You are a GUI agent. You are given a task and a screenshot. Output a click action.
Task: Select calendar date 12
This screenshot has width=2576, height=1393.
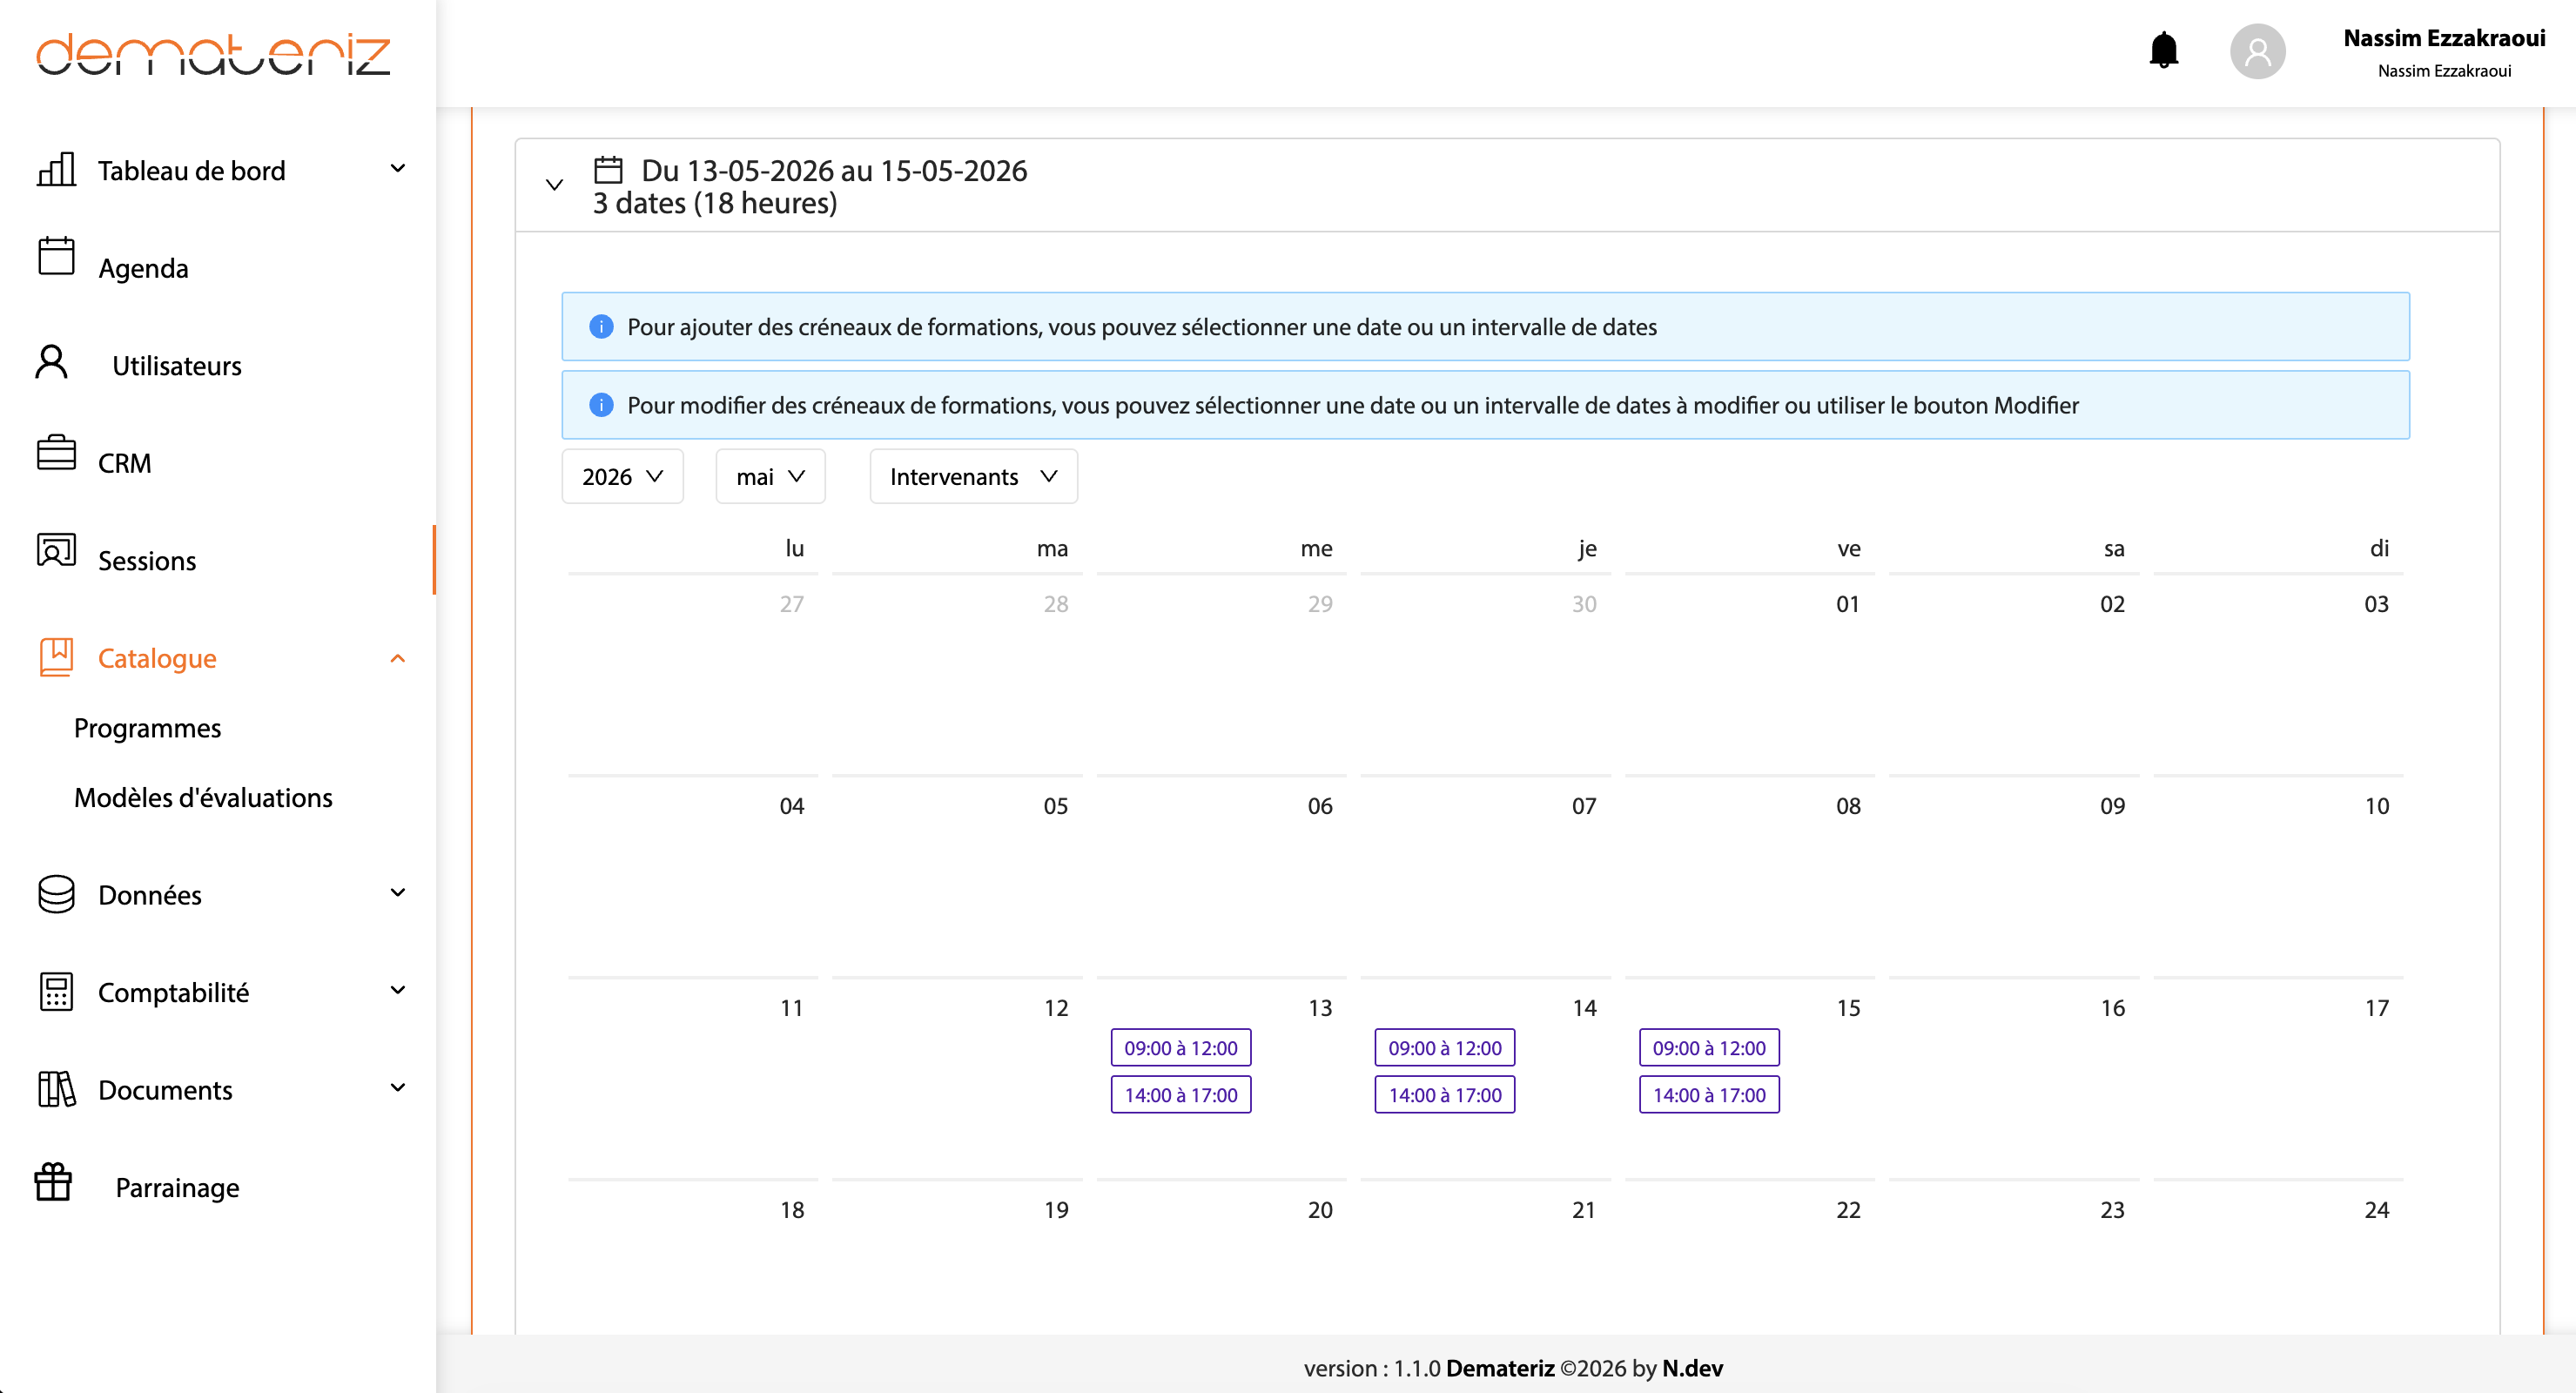click(x=1056, y=1008)
